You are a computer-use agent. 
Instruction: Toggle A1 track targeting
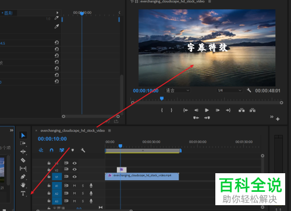pyautogui.click(x=56, y=185)
